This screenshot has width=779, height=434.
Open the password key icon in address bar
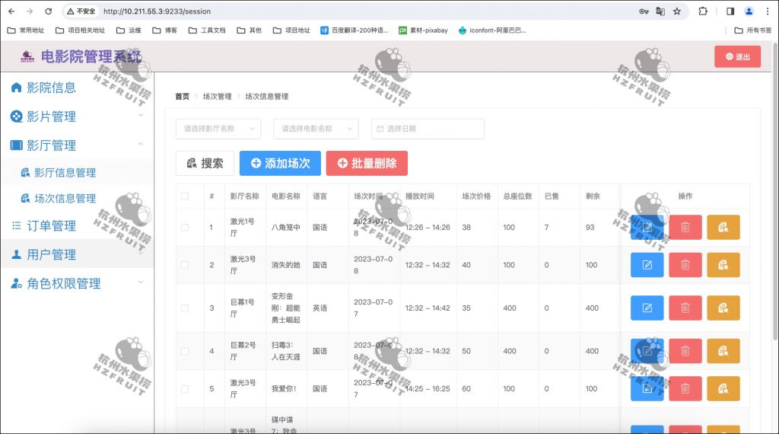point(644,11)
